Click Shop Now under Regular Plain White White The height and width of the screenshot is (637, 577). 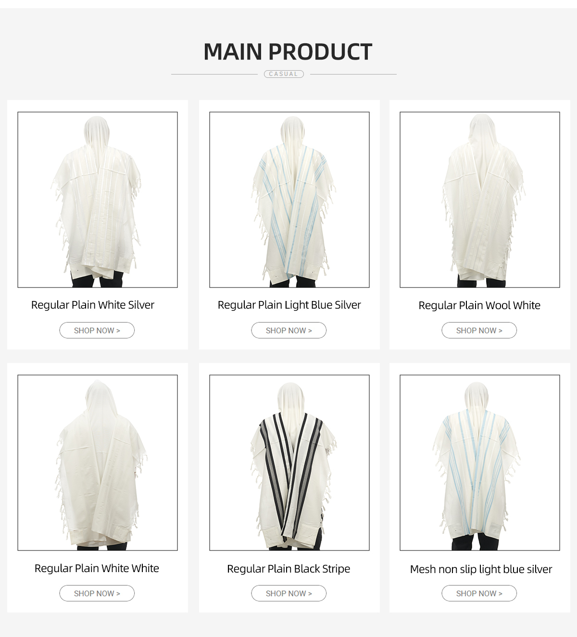coord(97,593)
